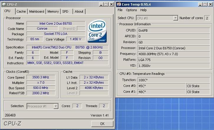The width and height of the screenshot is (214, 130).
Task: Click the CPUID 0x6FB field
Action: click(174, 31)
